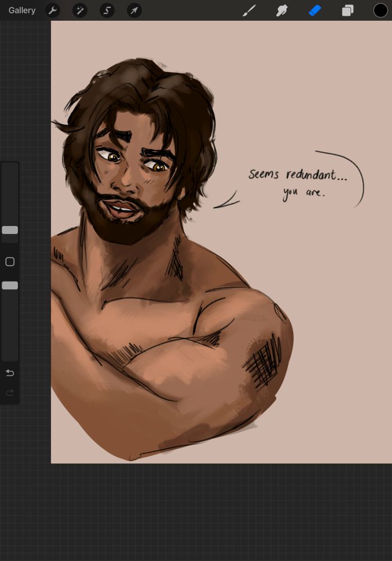Select the Smudge tool

click(282, 10)
